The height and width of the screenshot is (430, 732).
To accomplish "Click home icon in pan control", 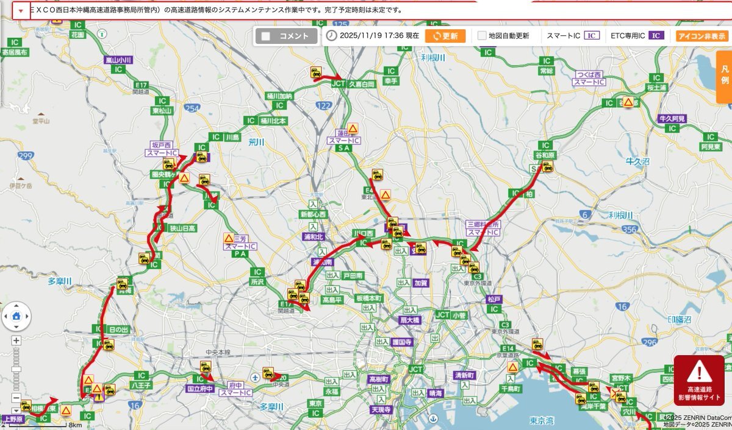I will pos(16,316).
